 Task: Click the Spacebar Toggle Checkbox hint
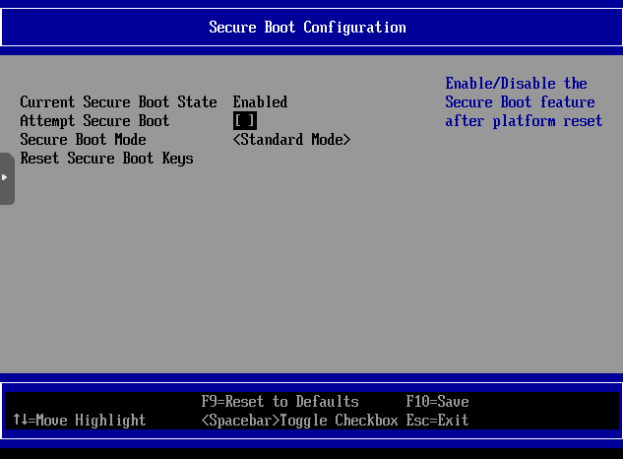(299, 421)
